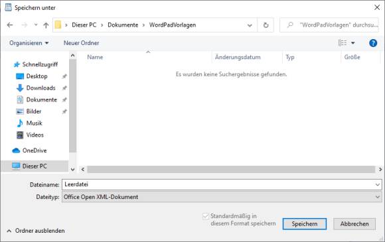Viewport: 385px width, 242px height.
Task: Refresh the WordPadVorlagen folder view
Action: tap(266, 25)
